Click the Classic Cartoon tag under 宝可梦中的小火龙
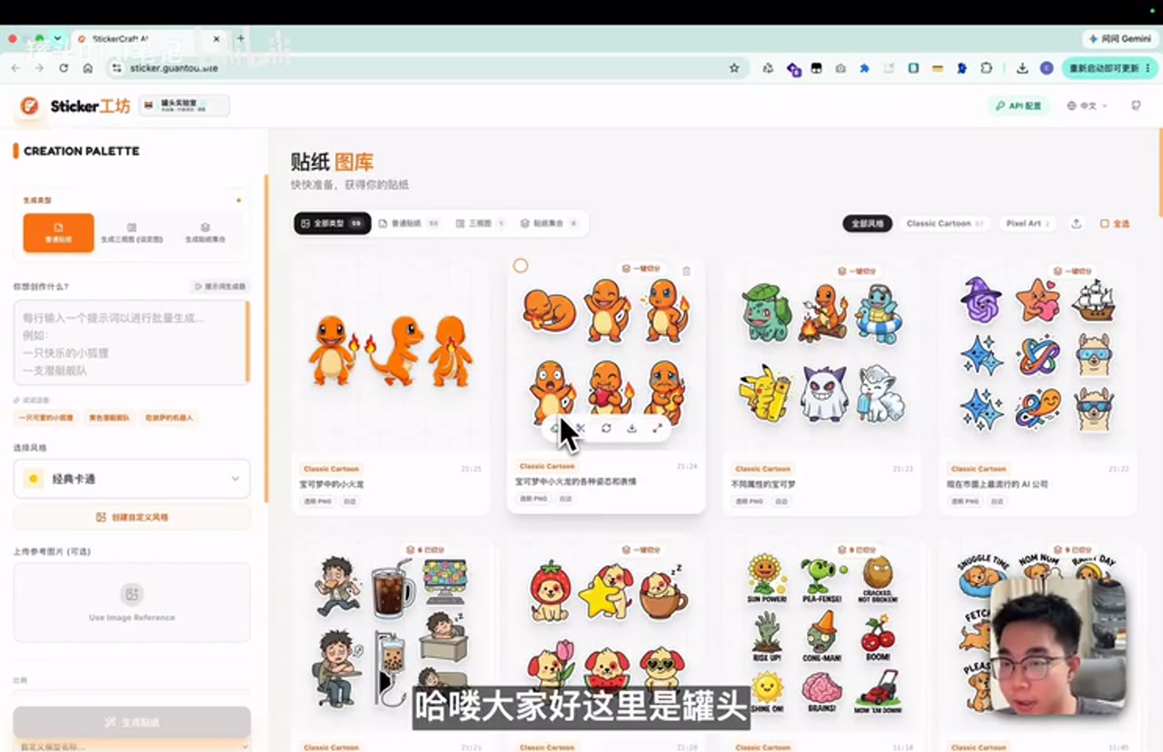Screen dimensions: 1163x752 click(x=331, y=470)
